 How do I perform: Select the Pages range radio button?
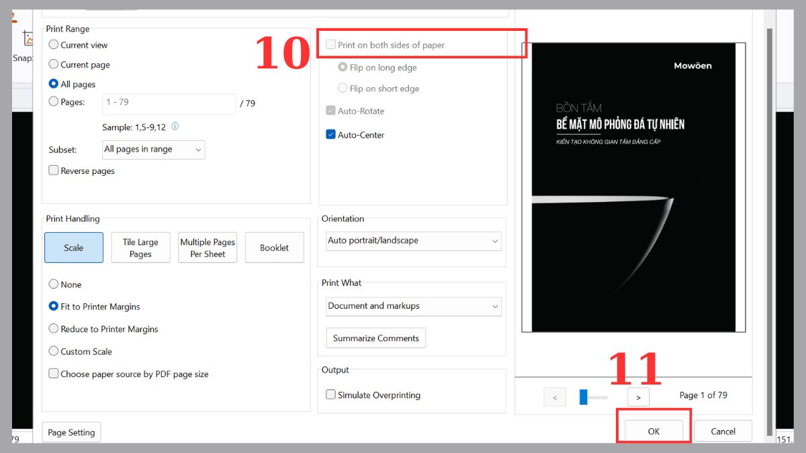tap(54, 102)
